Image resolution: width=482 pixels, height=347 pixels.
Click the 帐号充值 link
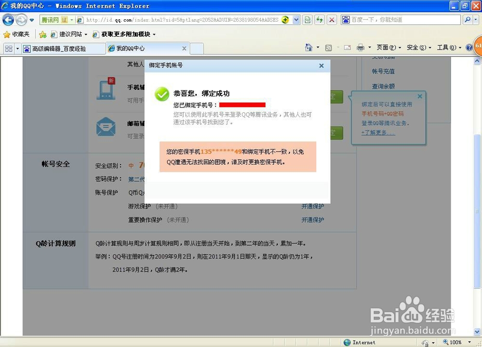[x=383, y=71]
